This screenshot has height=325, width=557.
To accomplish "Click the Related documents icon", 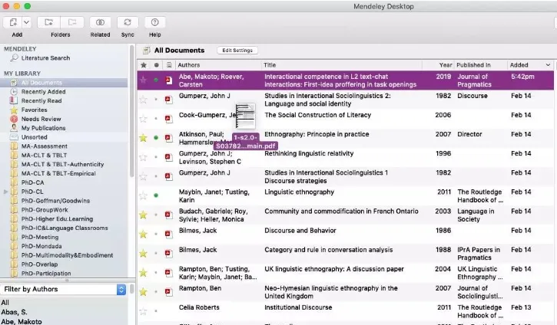I will point(100,22).
